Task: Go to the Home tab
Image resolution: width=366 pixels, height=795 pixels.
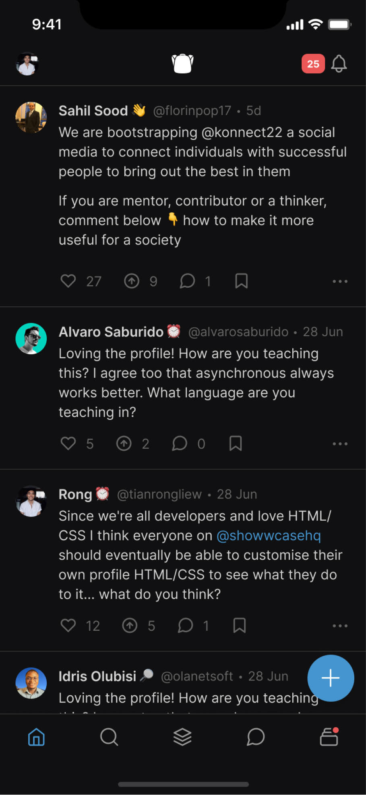Action: [x=36, y=737]
